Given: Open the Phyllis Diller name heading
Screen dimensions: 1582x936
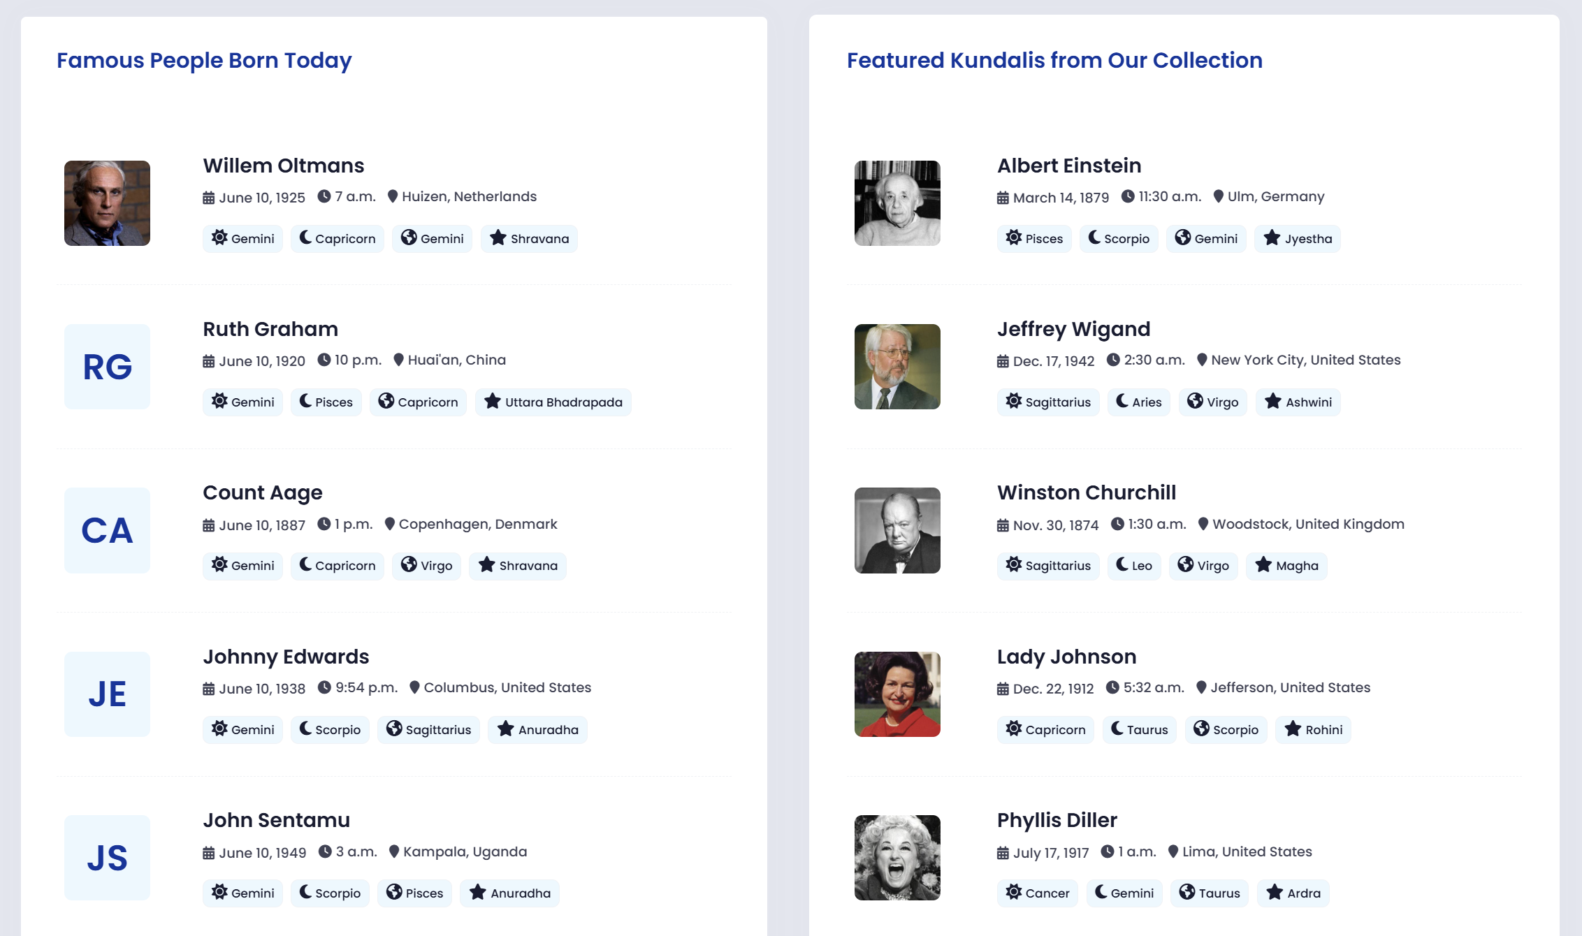Looking at the screenshot, I should click(1057, 820).
